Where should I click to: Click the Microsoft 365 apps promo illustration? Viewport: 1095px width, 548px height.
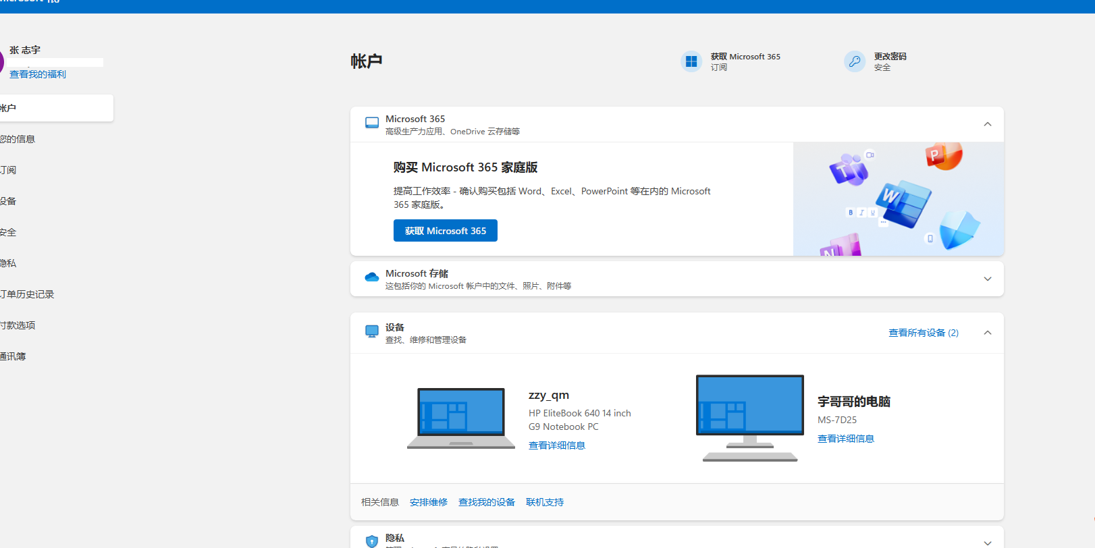tap(899, 199)
